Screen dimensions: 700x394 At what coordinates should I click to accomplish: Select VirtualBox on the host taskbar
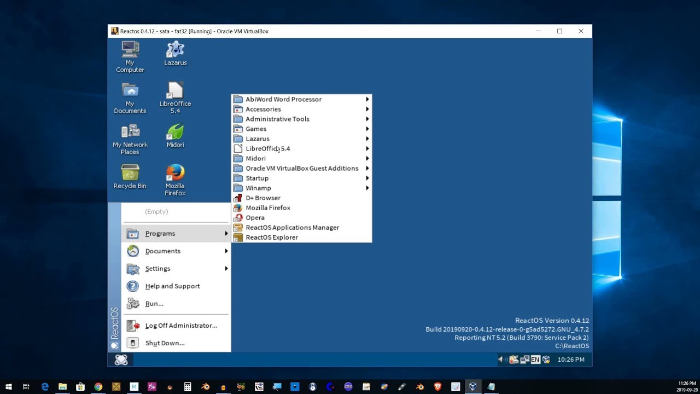tap(473, 386)
